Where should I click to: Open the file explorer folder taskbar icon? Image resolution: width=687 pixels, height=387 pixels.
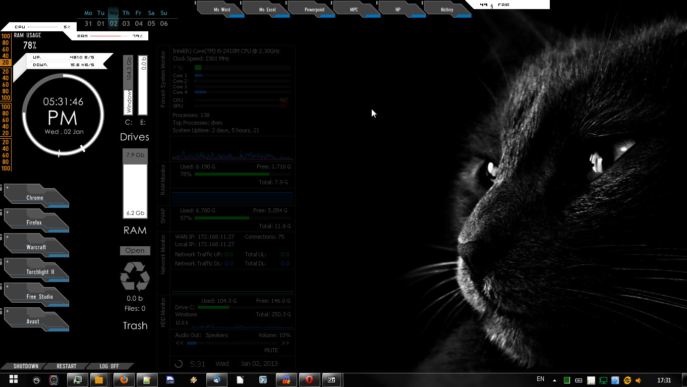pyautogui.click(x=98, y=380)
